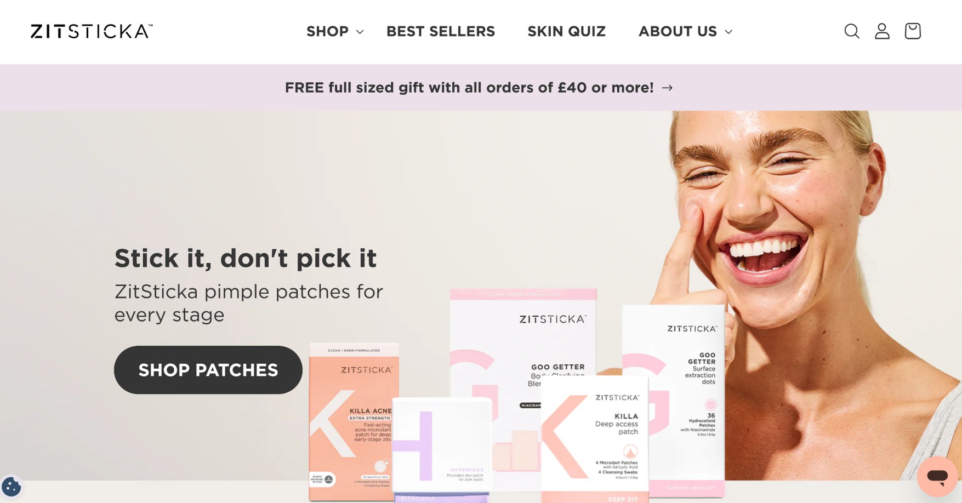Open the shopping cart bag icon
Screen dimensions: 962x503
click(913, 31)
